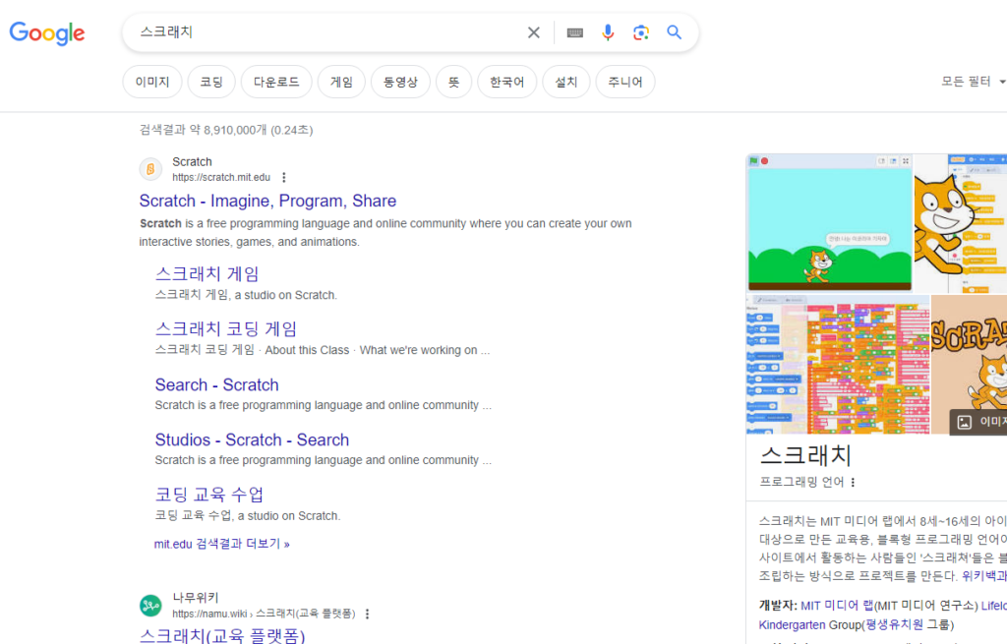Click the Google logo
The width and height of the screenshot is (1007, 644).
pyautogui.click(x=47, y=33)
